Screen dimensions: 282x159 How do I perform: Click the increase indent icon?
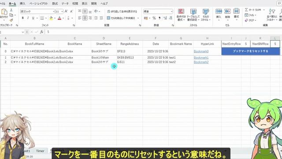pos(101,18)
